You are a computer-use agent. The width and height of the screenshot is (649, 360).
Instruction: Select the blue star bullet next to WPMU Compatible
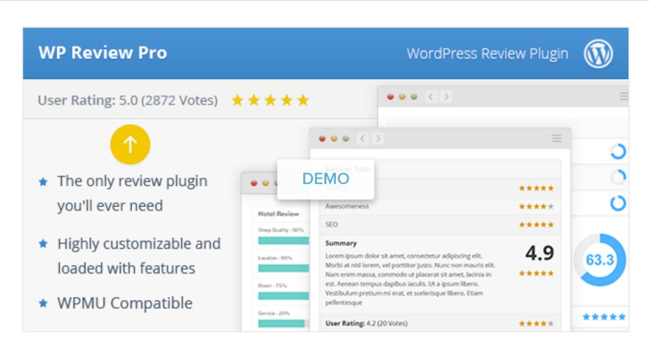pyautogui.click(x=43, y=303)
